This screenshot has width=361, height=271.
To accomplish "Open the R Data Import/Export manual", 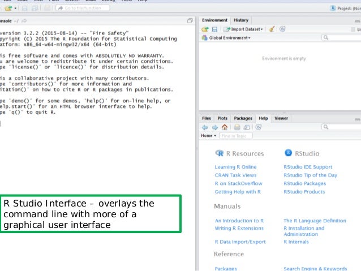I will (x=240, y=242).
